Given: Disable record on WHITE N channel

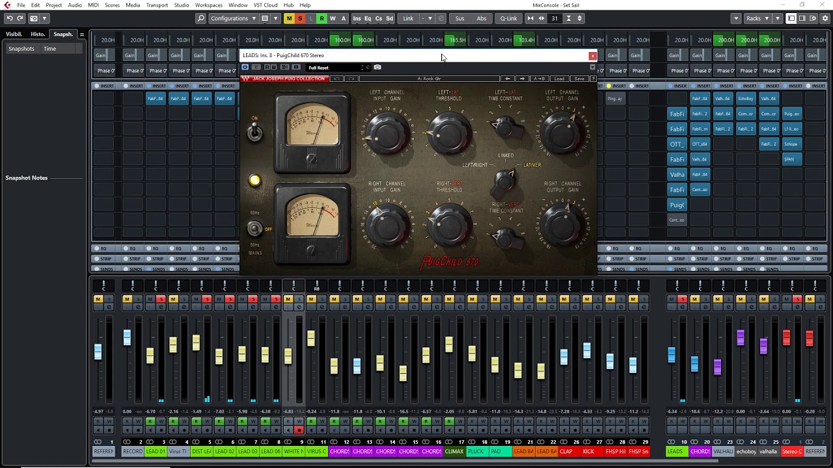Looking at the screenshot, I should [299, 429].
